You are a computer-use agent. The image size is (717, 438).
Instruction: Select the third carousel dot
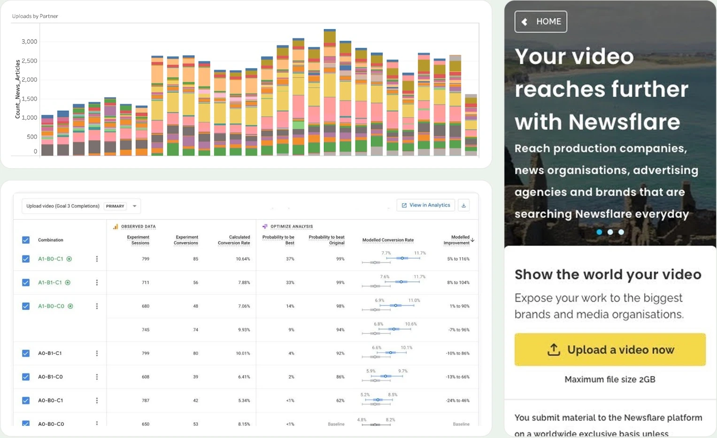pos(621,232)
